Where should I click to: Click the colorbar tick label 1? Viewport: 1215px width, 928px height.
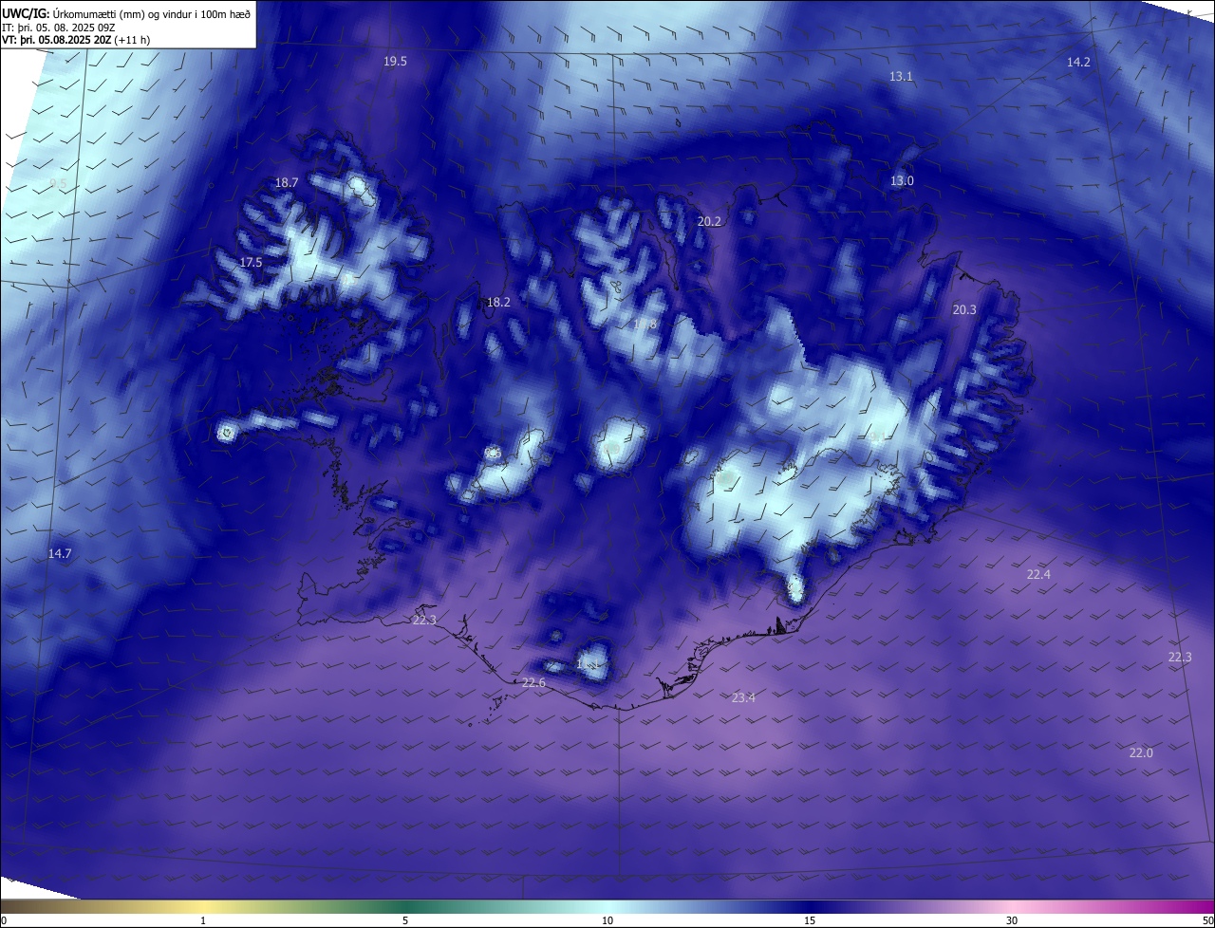click(x=203, y=920)
